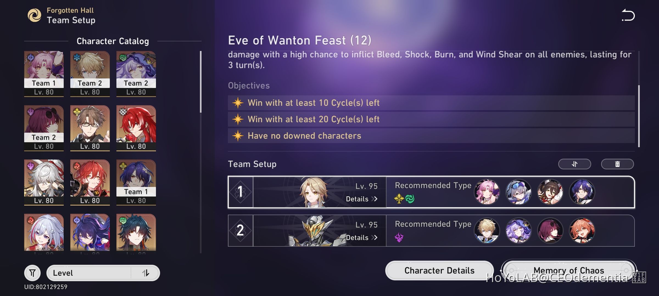
Task: Click the return arrow icon at top right
Action: (628, 15)
